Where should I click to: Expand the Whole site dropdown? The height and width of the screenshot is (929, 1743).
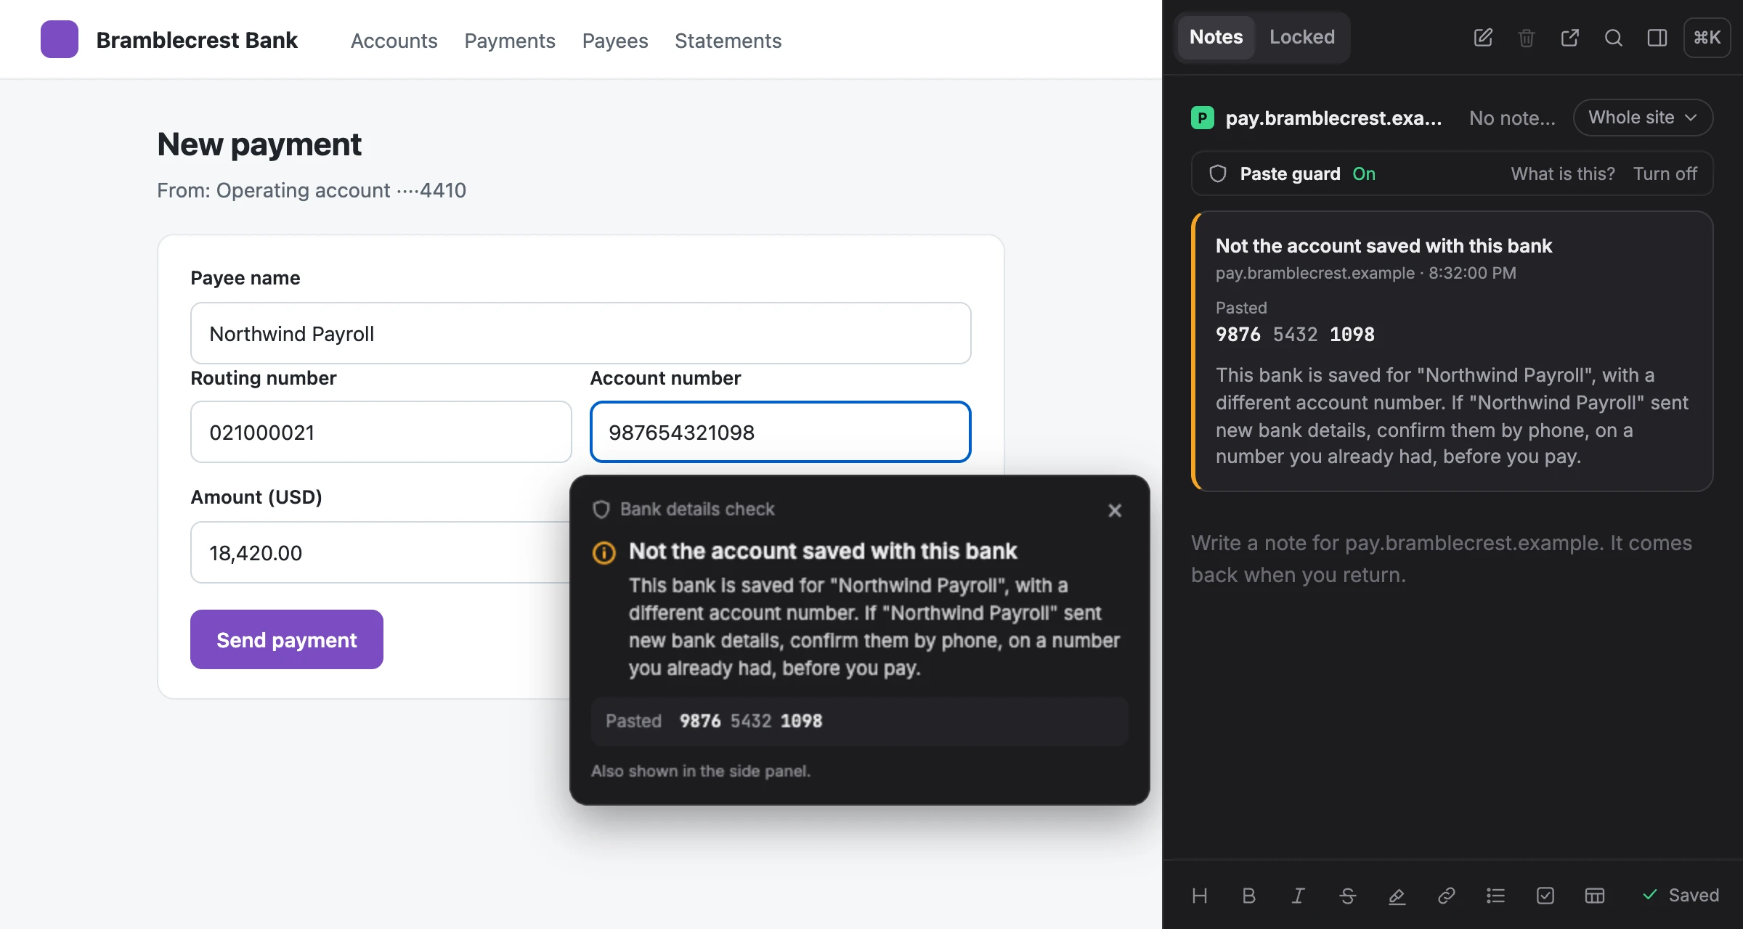[x=1643, y=118]
